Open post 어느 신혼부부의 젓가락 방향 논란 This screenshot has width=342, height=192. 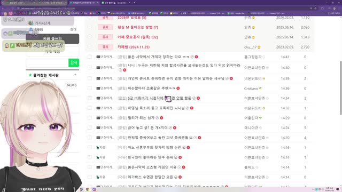point(154,147)
